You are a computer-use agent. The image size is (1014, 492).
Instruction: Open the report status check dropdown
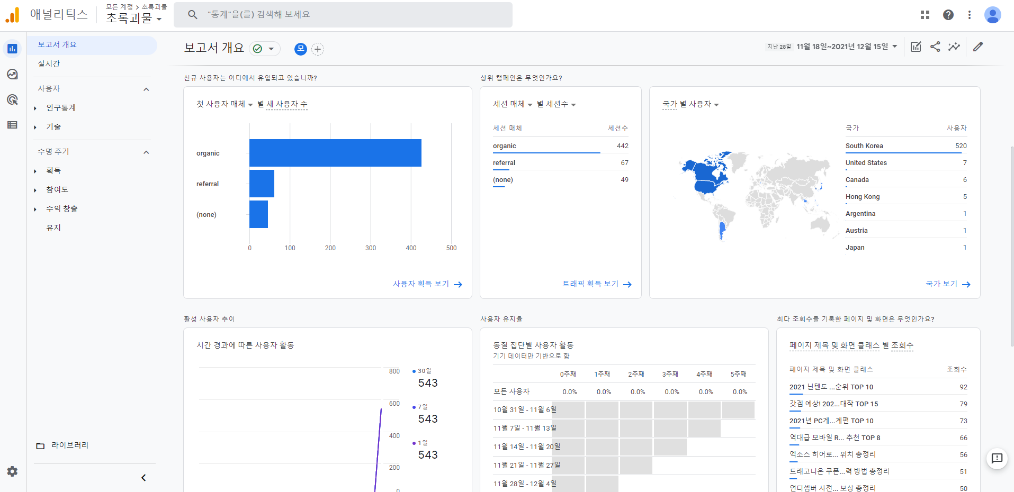coord(264,49)
